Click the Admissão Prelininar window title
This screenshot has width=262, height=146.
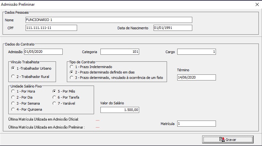point(18,4)
